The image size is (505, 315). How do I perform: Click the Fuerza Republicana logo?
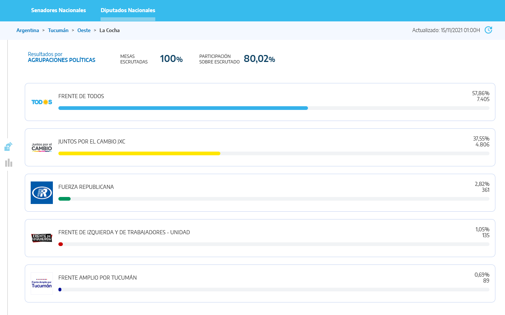[x=42, y=193]
